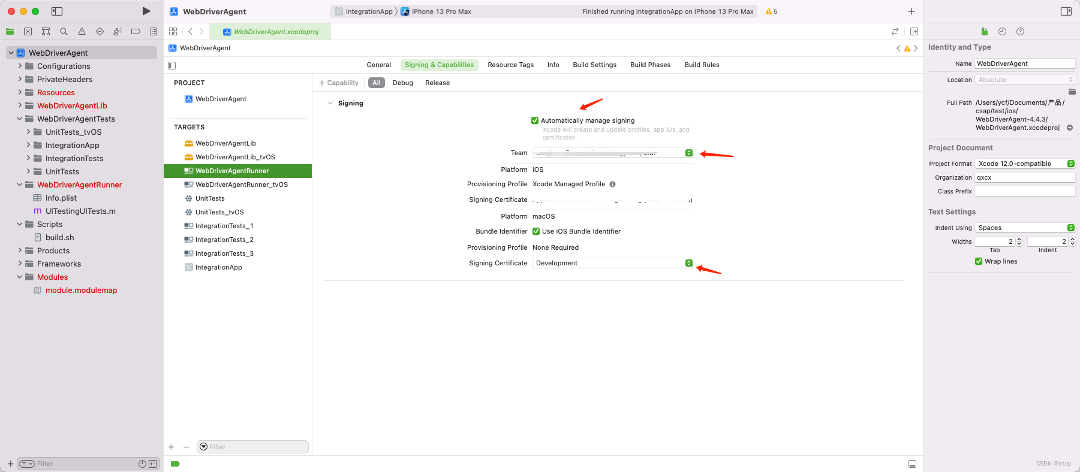Select module.modulemap file
The width and height of the screenshot is (1080, 472).
tap(82, 290)
